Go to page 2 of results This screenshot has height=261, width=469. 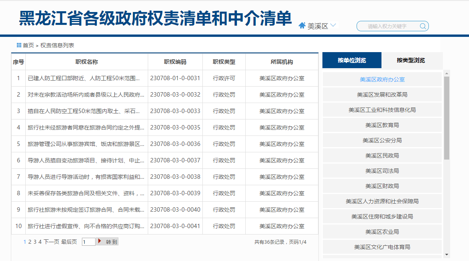(x=30, y=242)
